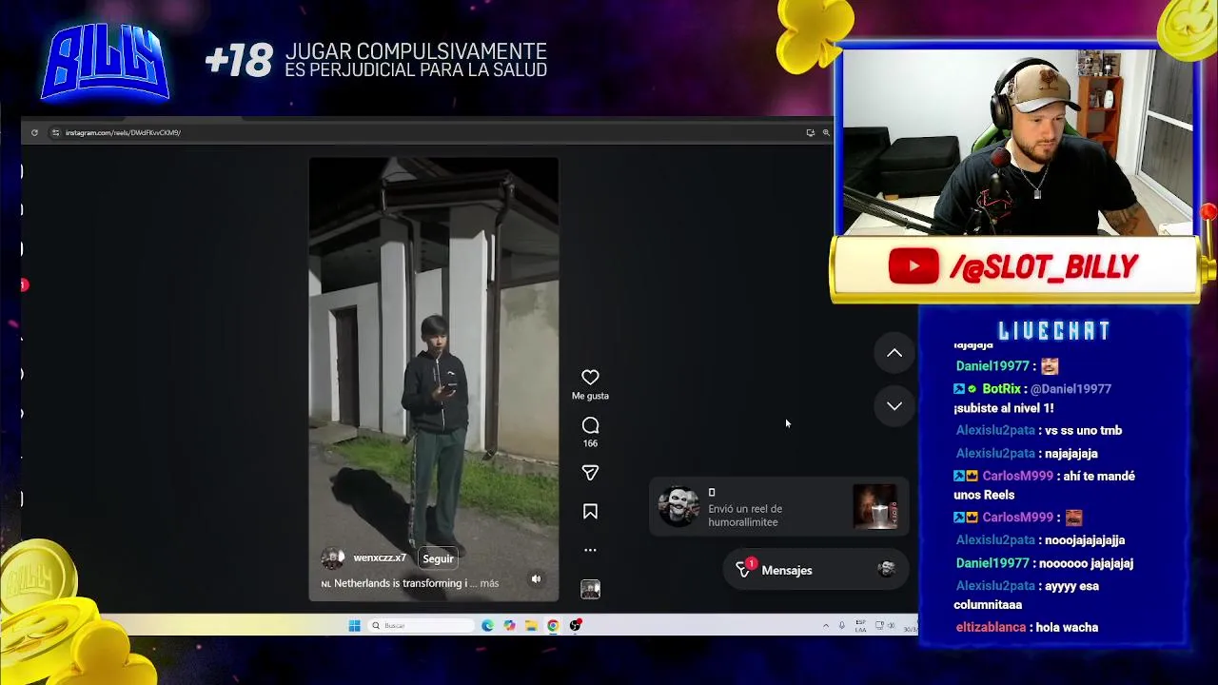
Task: Share the reel with the paper plane icon
Action: coord(590,473)
